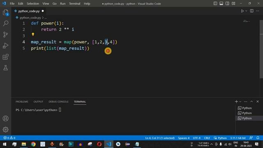
Task: Open the Manage gear icon
Action: pyautogui.click(x=5, y=129)
